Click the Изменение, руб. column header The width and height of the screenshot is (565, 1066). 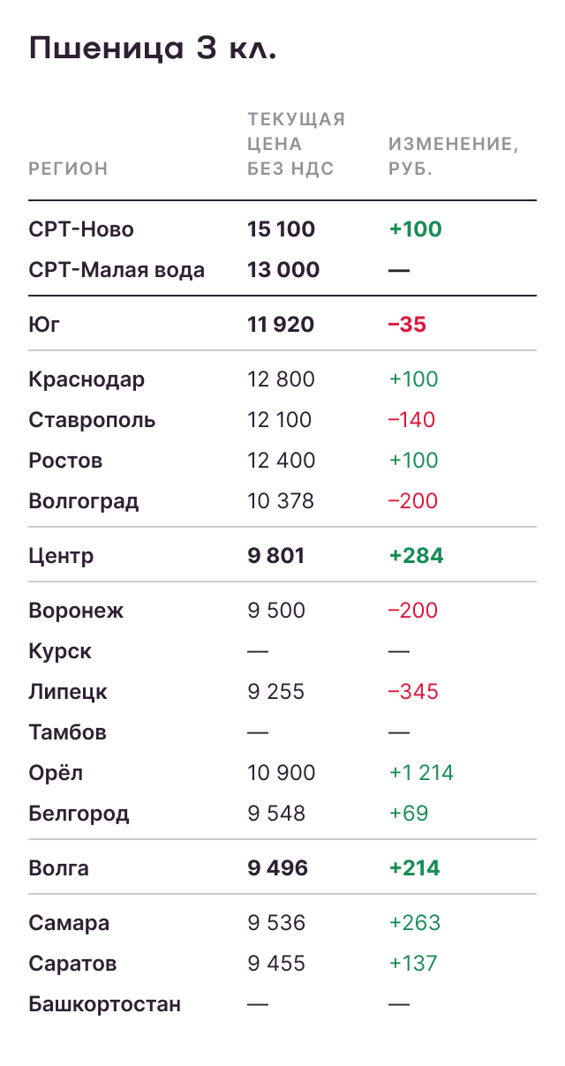click(453, 156)
